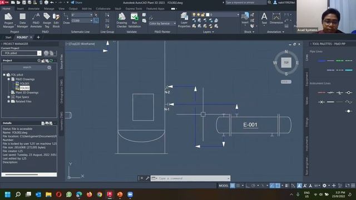Open the Data Manager tool
This screenshot has width=356, height=200.
22,21
